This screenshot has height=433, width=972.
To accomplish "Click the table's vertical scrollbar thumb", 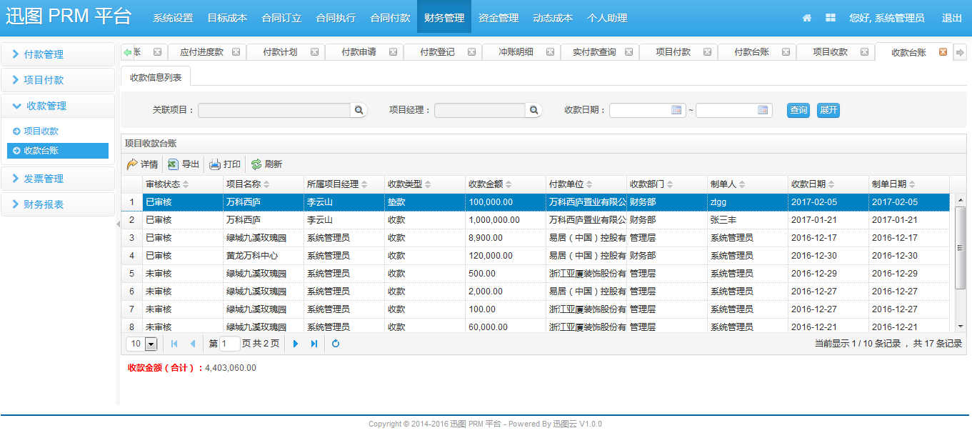I will coord(960,247).
